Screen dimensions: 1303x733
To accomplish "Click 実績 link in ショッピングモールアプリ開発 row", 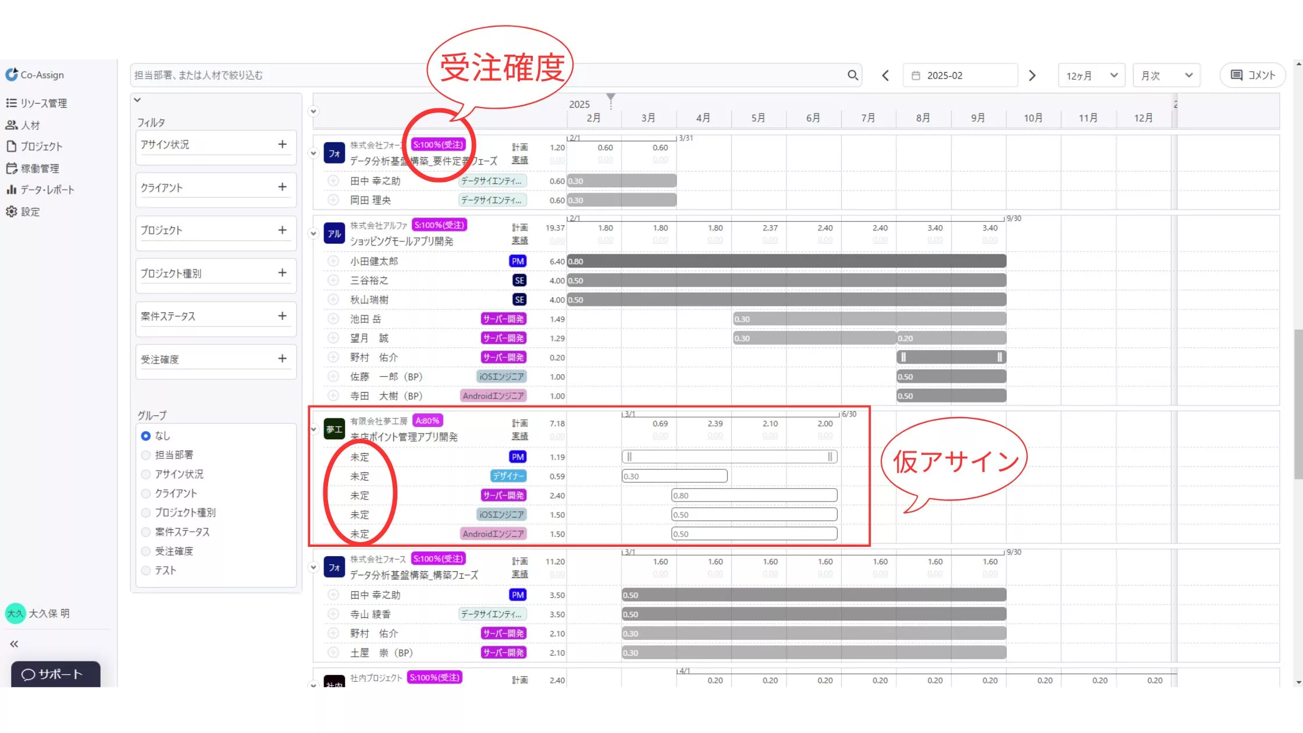I will pos(520,240).
